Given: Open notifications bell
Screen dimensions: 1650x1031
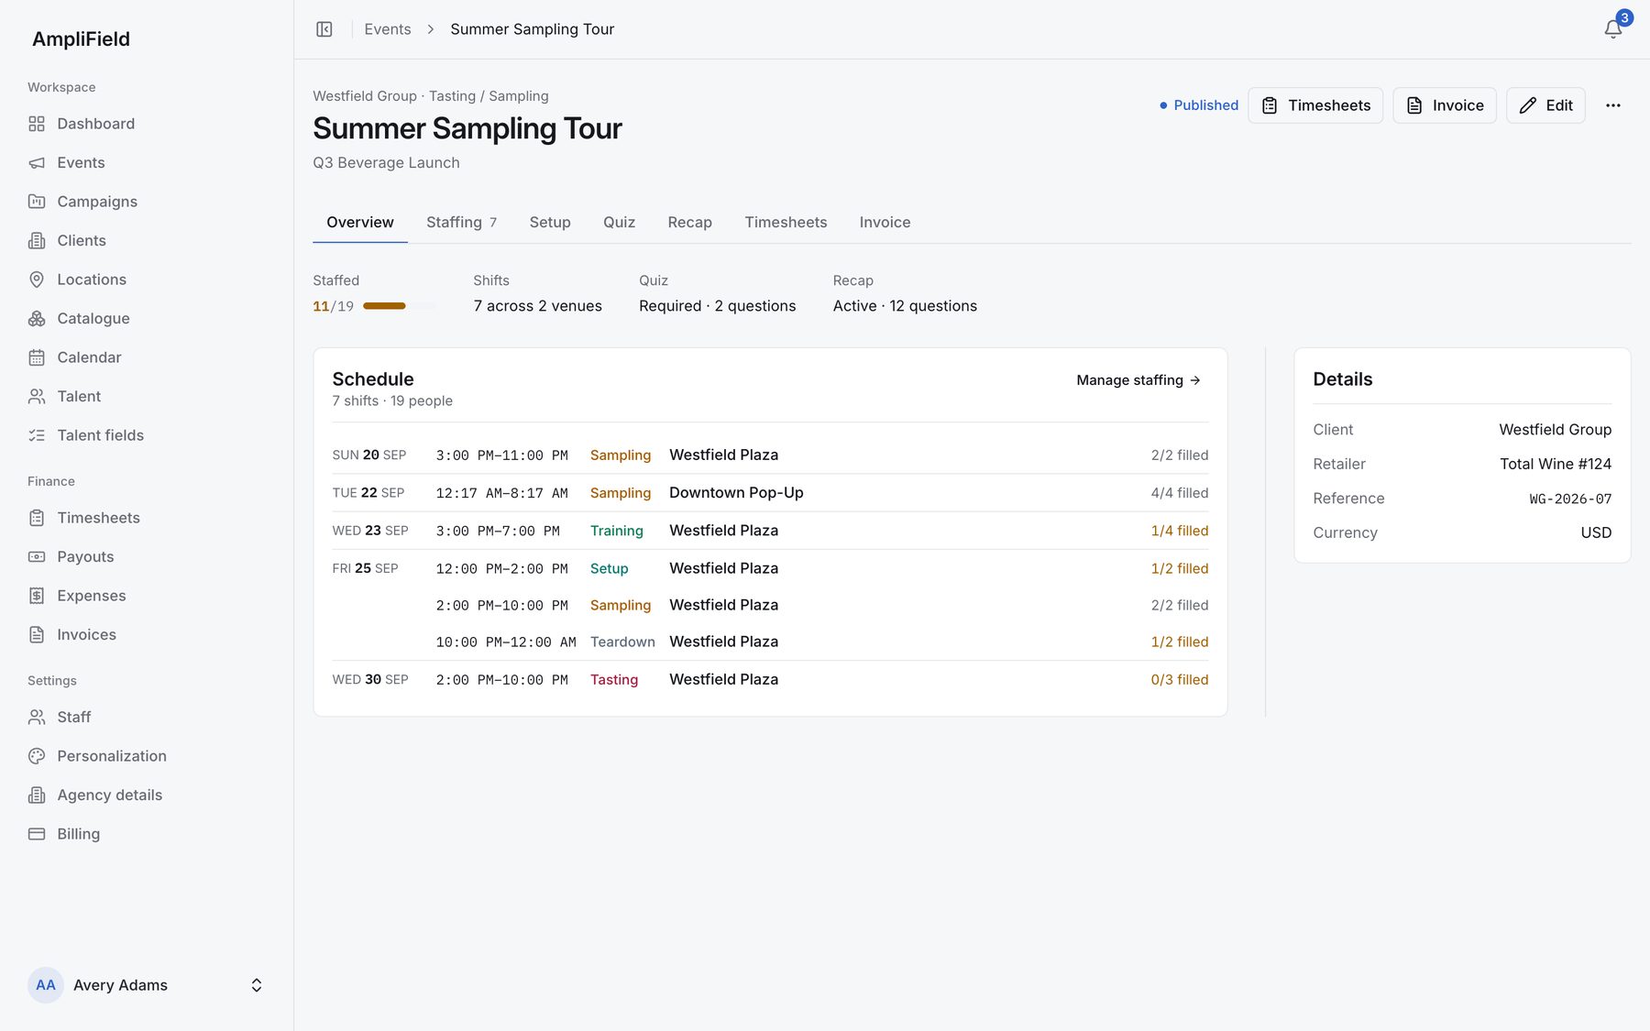Looking at the screenshot, I should (x=1613, y=29).
